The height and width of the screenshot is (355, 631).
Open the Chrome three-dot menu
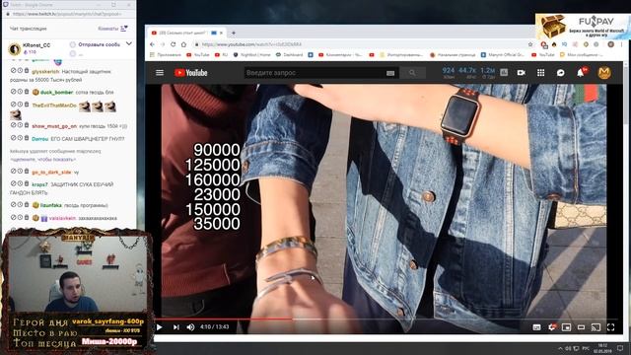622,44
